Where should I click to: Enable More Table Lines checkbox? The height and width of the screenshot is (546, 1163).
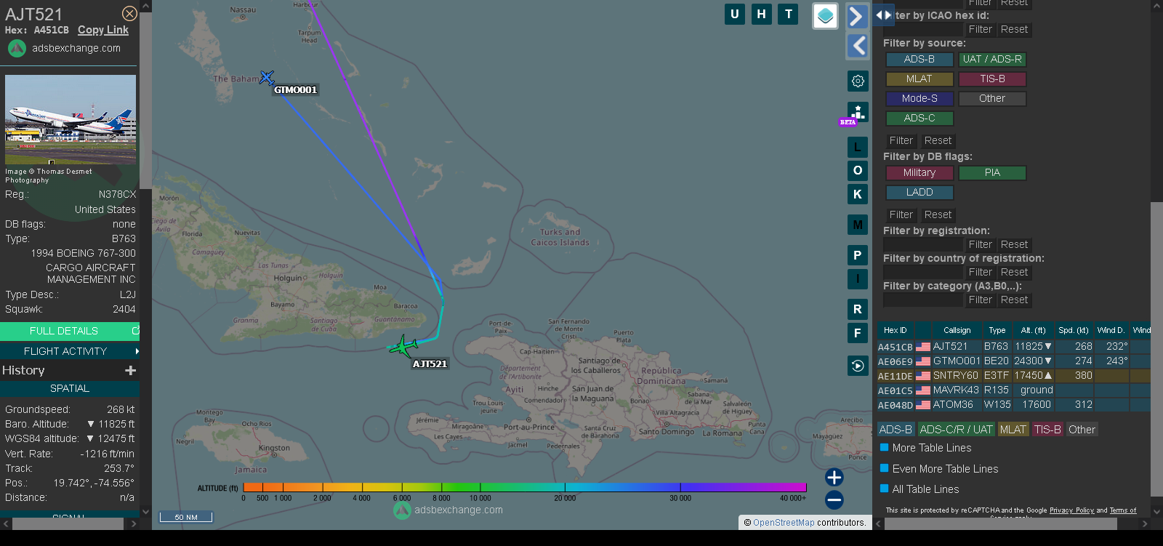click(885, 448)
